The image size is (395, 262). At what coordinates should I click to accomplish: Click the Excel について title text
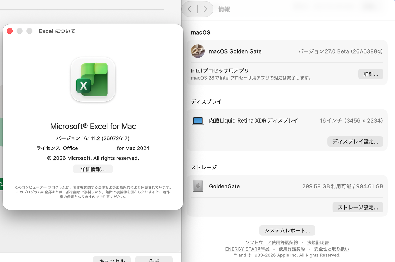pyautogui.click(x=57, y=31)
